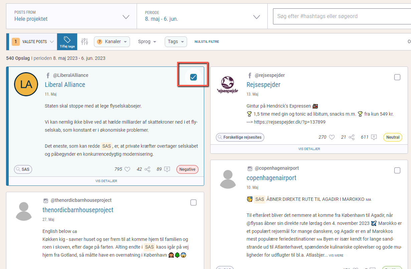
Task: Open the Sprog filter dropdown
Action: pos(147,42)
